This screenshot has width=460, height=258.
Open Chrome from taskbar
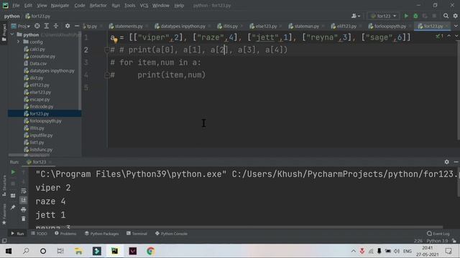tap(150, 251)
